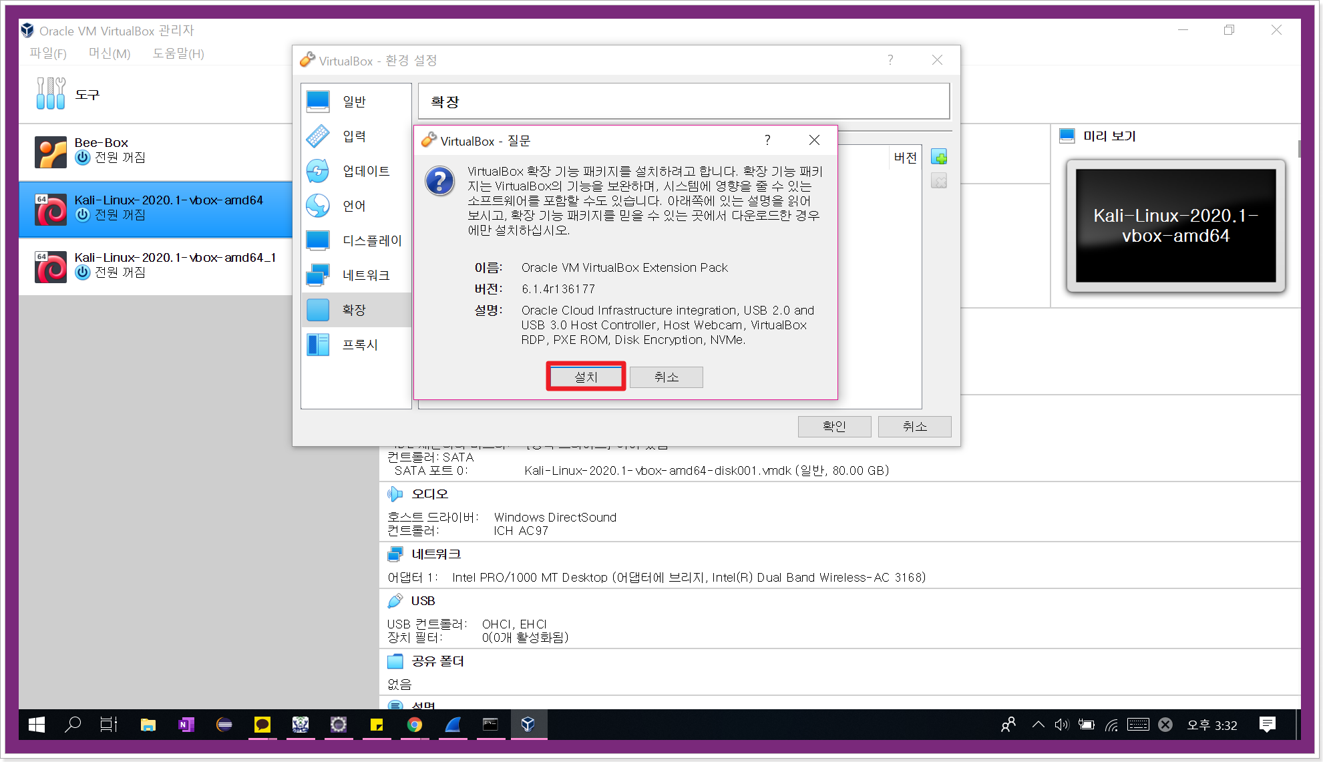The image size is (1323, 762).
Task: Click the 도구 (Tools) item
Action: point(87,94)
